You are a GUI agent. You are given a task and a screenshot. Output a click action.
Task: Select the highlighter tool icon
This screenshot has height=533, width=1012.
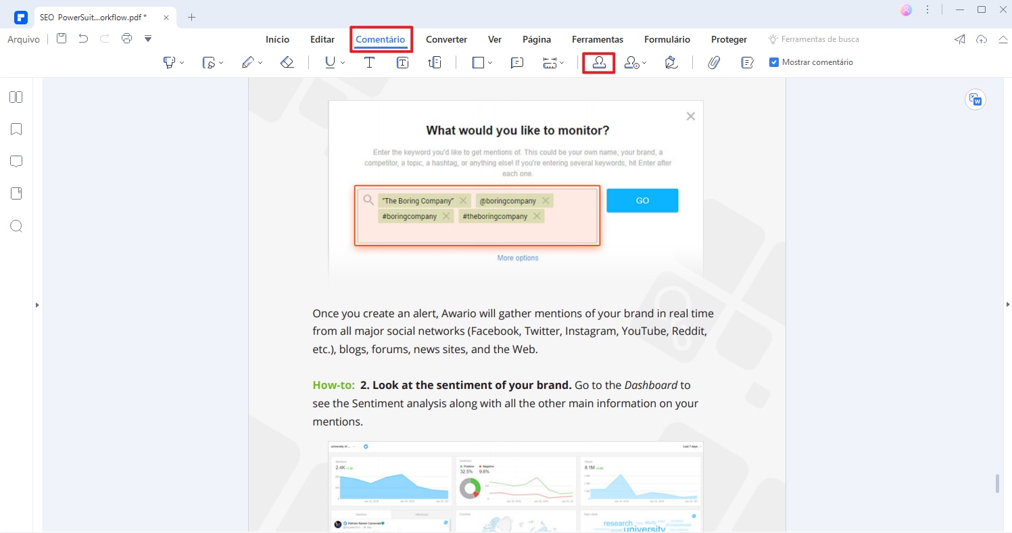[x=169, y=62]
